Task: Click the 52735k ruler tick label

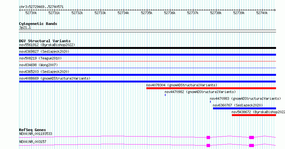Action: (x=147, y=13)
